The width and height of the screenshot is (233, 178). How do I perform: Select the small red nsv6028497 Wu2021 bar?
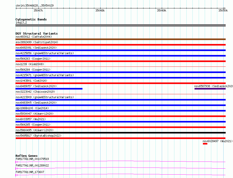point(205,144)
